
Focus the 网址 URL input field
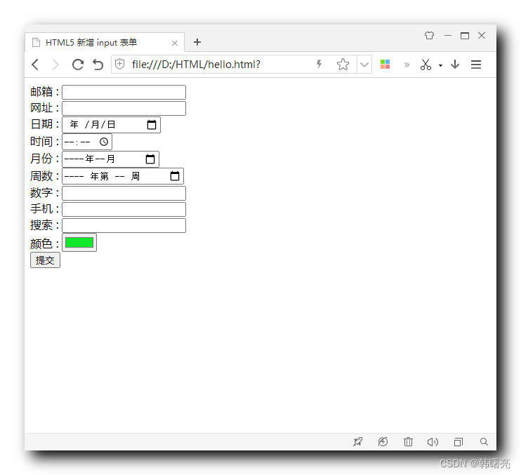124,109
